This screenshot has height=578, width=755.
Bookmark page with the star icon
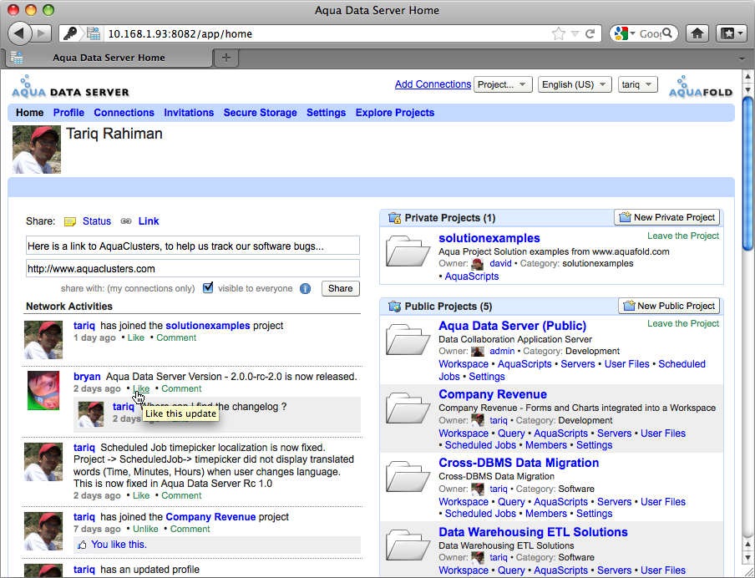click(x=559, y=33)
